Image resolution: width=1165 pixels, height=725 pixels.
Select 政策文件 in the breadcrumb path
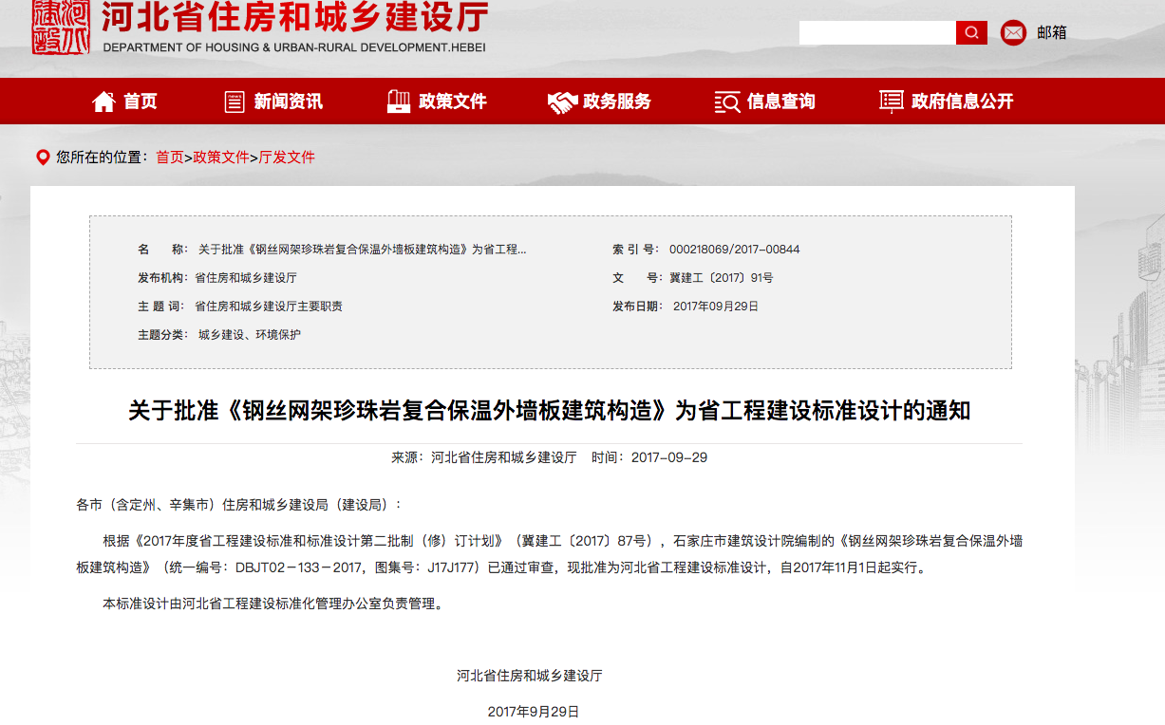pos(221,158)
